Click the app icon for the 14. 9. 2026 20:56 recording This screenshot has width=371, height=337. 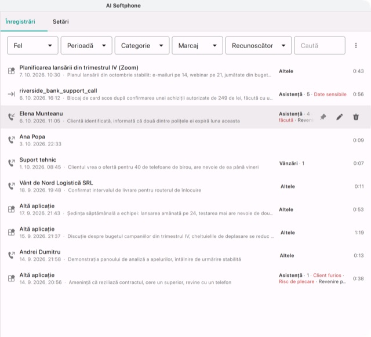[12, 278]
